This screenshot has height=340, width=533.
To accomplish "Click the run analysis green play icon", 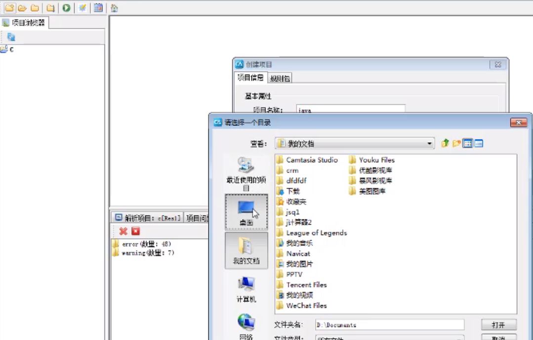I will pyautogui.click(x=66, y=7).
